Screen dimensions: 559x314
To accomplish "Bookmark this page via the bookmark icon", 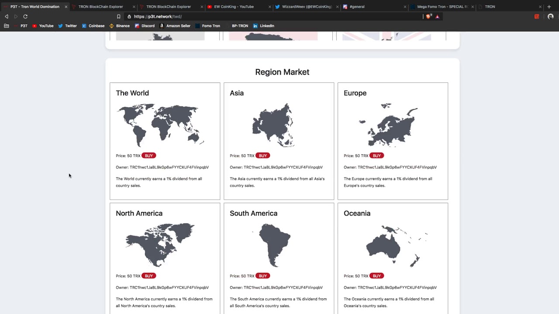I will click(118, 17).
